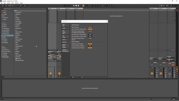Image resolution: width=179 pixels, height=101 pixels.
Task: Expand the FabFilter plug-in folder
Action: (x=15, y=18)
